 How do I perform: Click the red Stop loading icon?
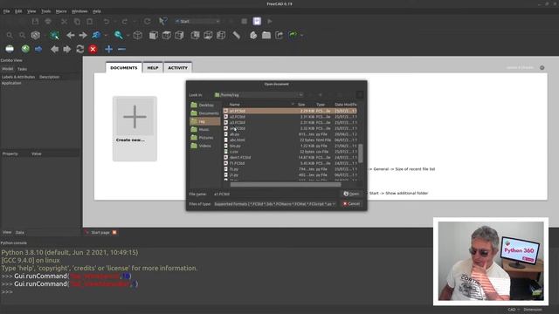tap(93, 49)
